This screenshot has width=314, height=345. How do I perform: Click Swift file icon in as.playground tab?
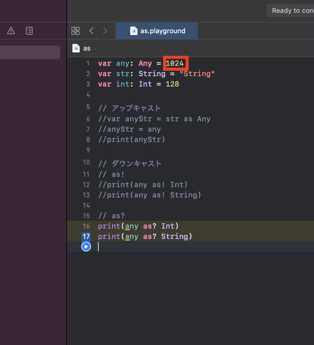click(134, 31)
